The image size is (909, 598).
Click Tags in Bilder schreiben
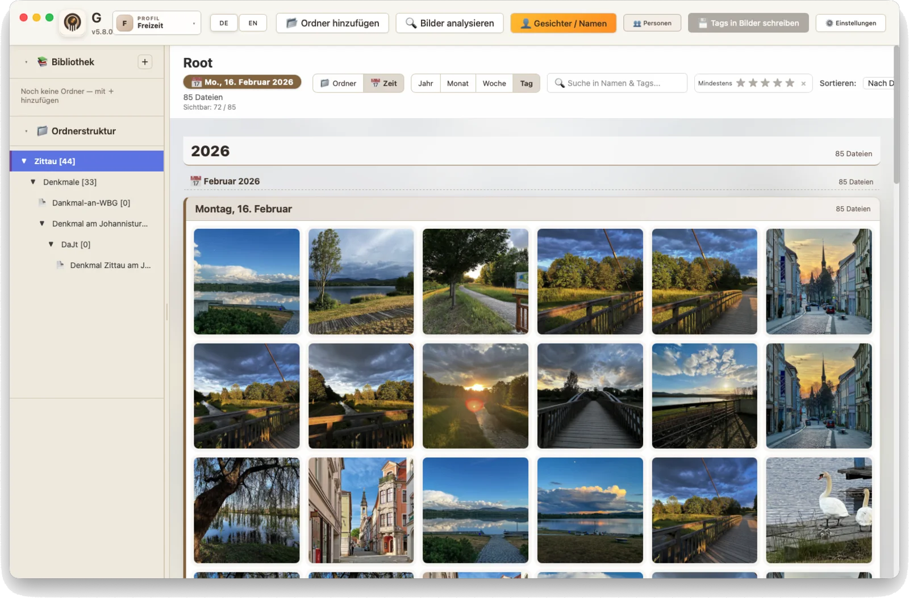coord(748,23)
